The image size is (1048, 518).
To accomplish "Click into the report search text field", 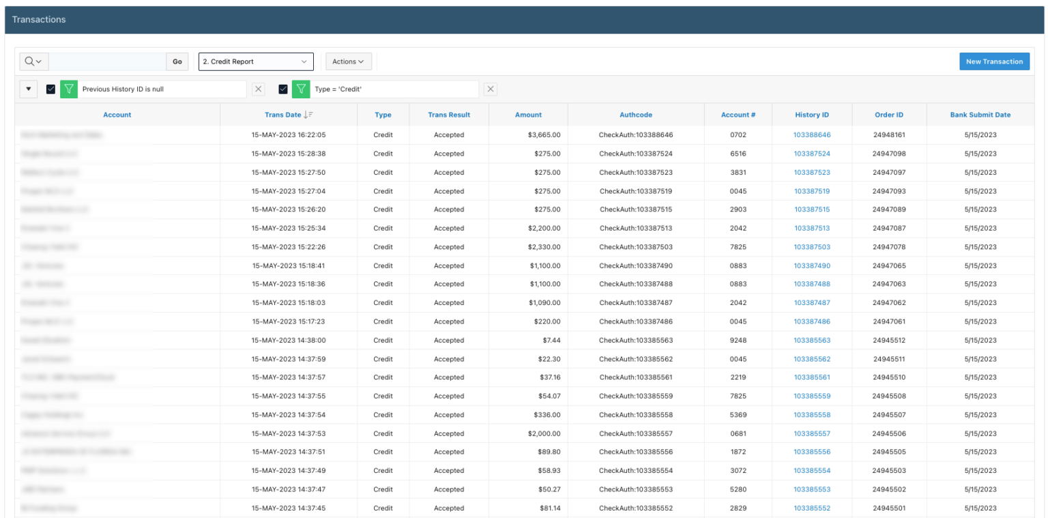I will pyautogui.click(x=107, y=61).
